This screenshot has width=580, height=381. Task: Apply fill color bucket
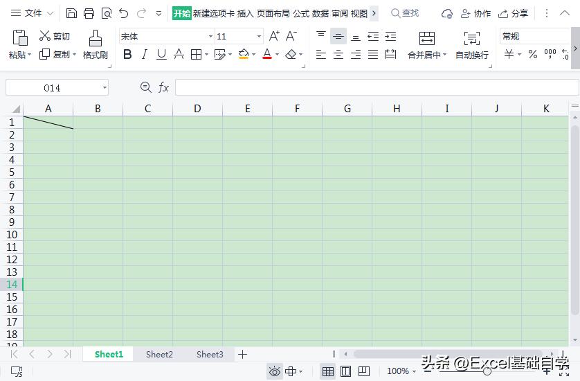244,55
